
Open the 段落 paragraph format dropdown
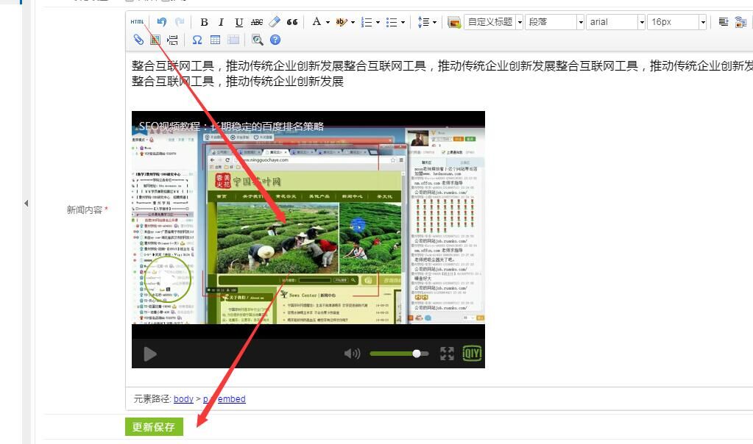pos(555,22)
